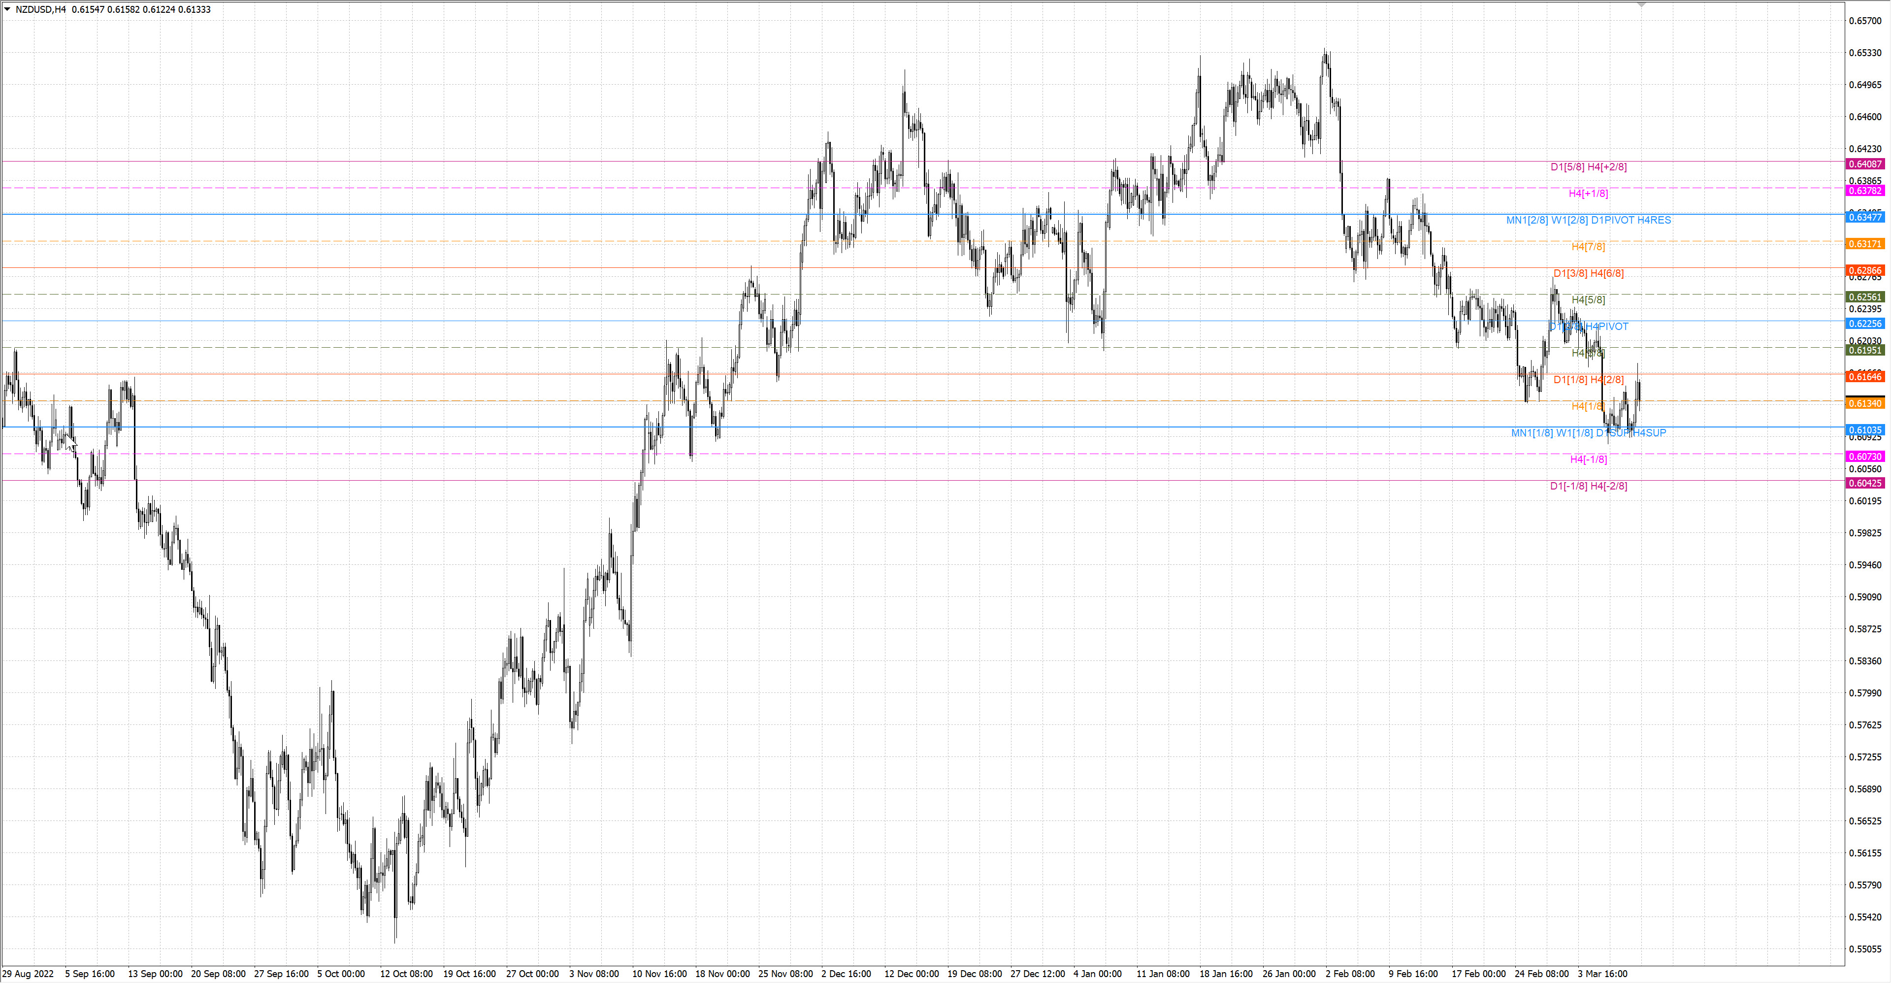The width and height of the screenshot is (1891, 983).
Task: Click the 'D1[-1/8] H4[-2/8]' level label
Action: [1588, 486]
